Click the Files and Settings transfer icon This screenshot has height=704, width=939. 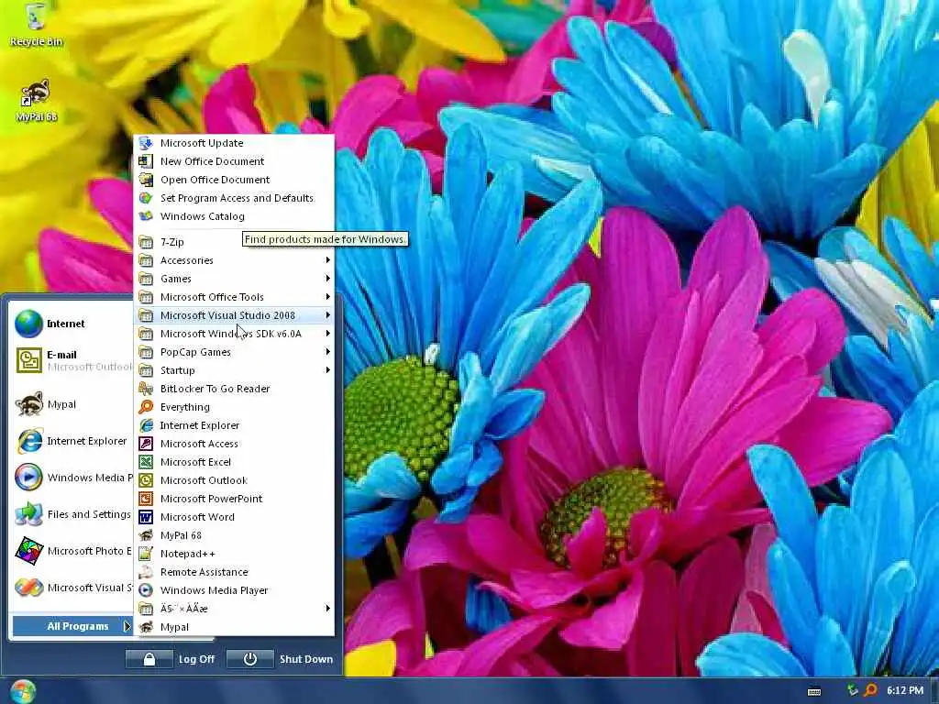(28, 514)
